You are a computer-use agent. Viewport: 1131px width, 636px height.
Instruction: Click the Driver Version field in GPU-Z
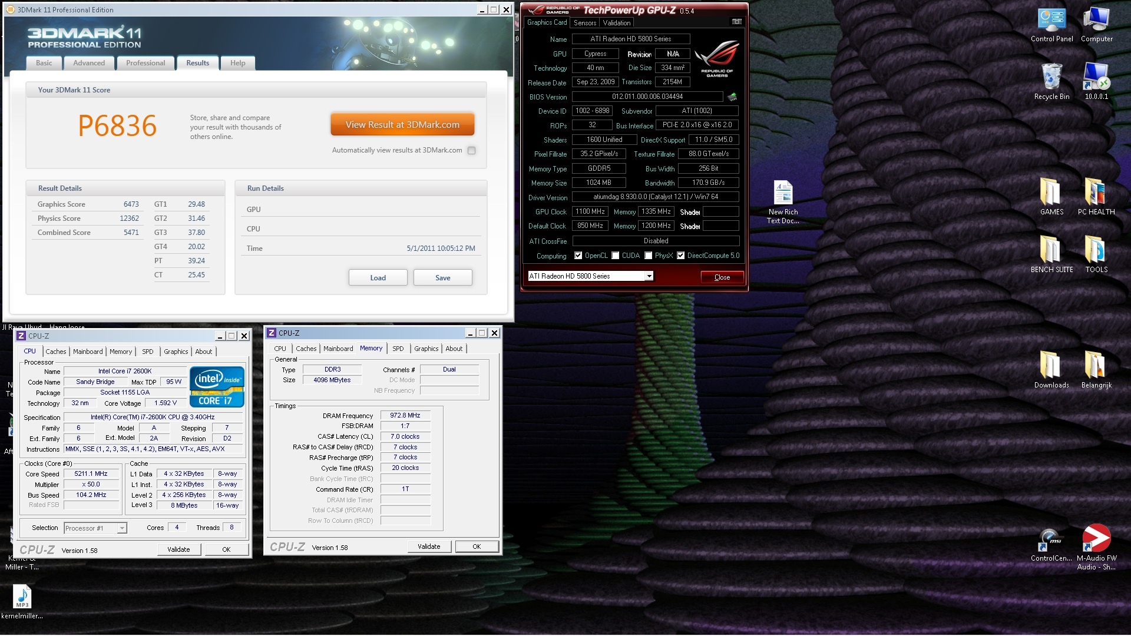[656, 197]
